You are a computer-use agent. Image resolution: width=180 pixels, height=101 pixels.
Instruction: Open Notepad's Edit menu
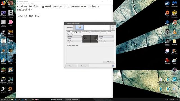[21, 4]
